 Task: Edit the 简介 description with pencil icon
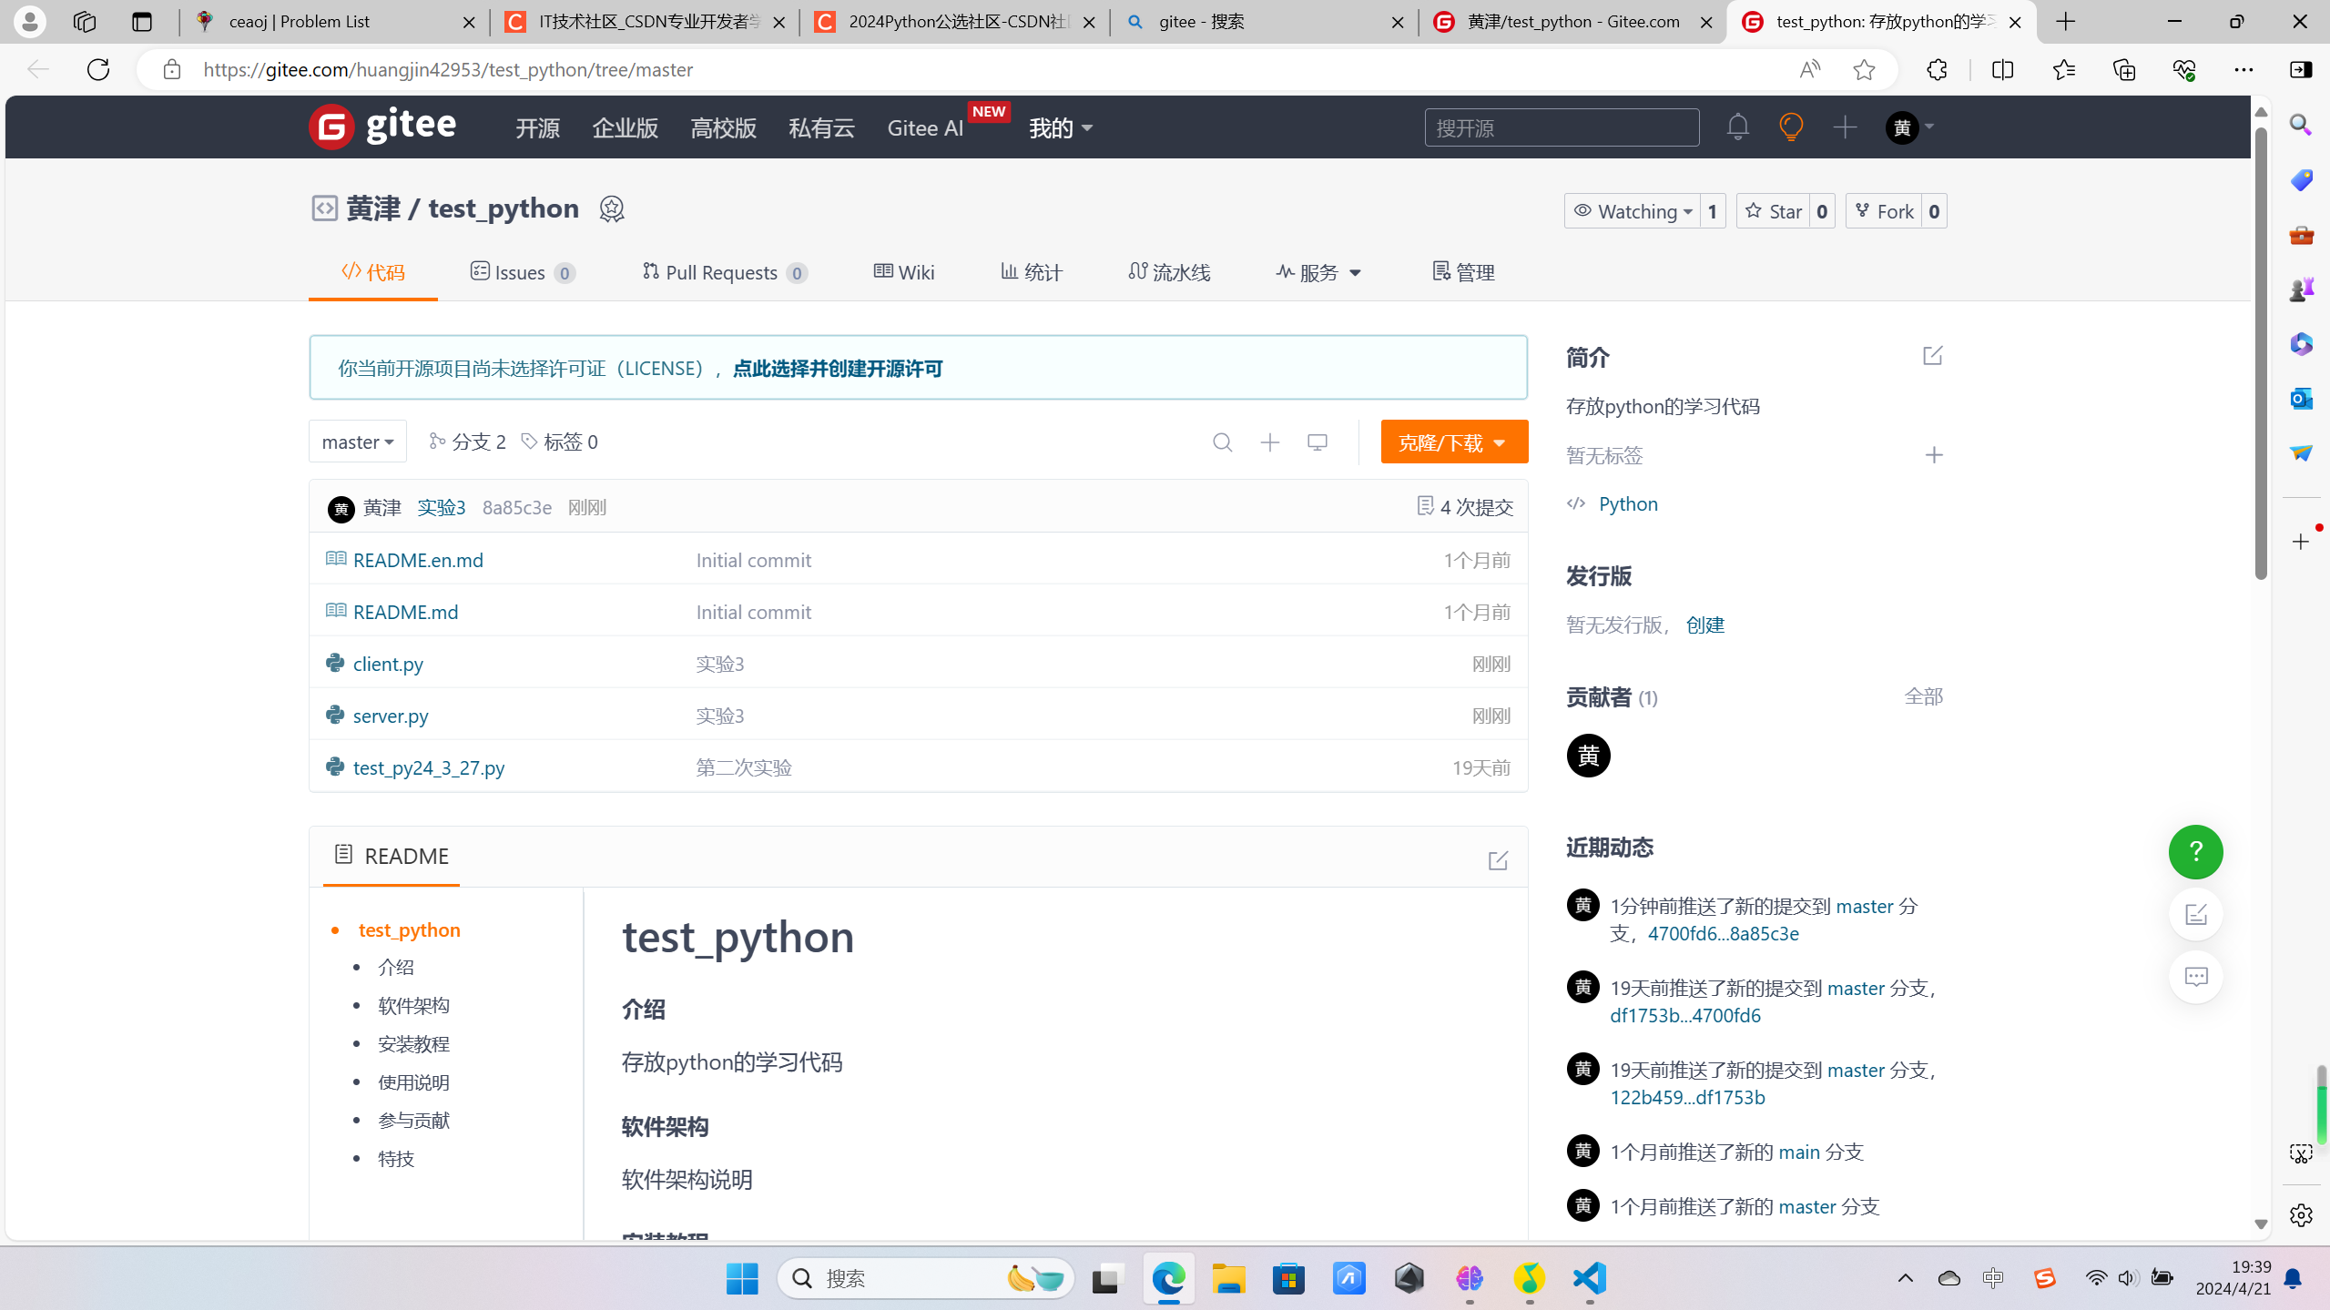click(1933, 356)
